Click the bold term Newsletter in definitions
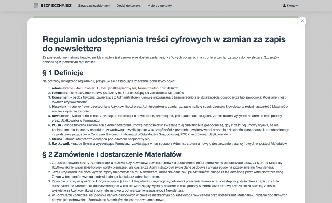Viewport: 332px width, 203px height. pyautogui.click(x=60, y=116)
